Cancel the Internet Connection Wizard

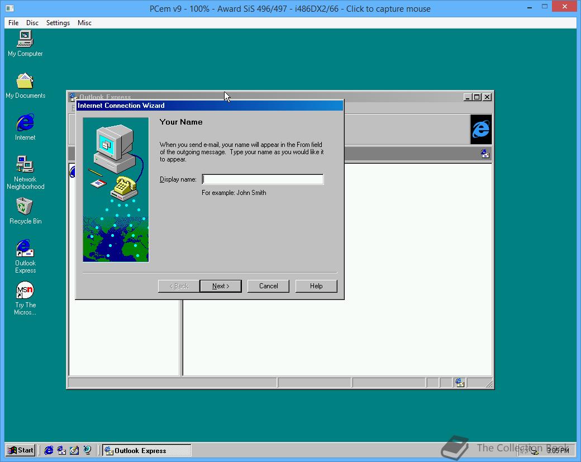click(268, 286)
